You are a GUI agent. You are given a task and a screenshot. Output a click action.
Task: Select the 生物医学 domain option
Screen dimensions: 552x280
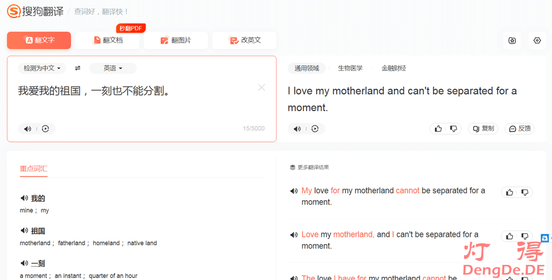click(350, 68)
